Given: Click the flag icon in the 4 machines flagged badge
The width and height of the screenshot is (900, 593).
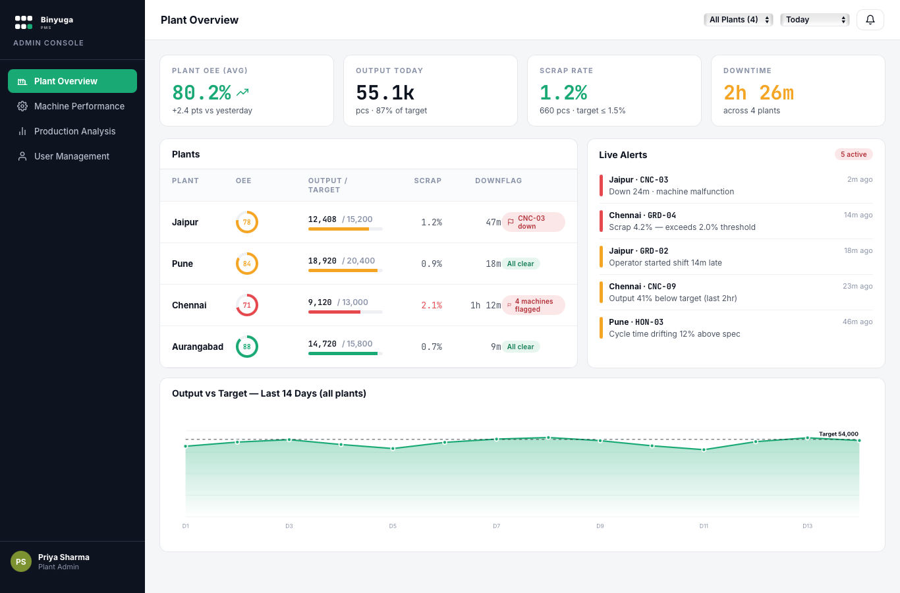Looking at the screenshot, I should [509, 305].
